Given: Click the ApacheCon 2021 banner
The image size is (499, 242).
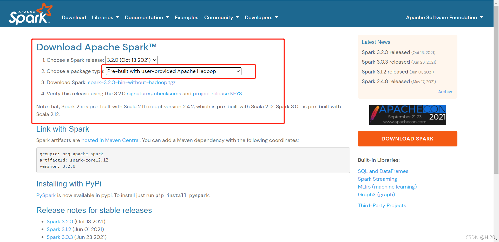Looking at the screenshot, I should (408, 115).
